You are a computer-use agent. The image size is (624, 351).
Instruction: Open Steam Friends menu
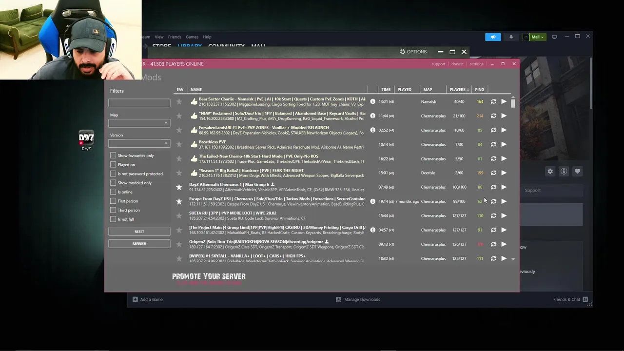click(x=175, y=37)
